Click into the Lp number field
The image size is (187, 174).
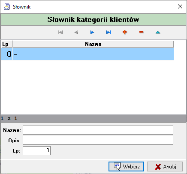tap(36, 150)
